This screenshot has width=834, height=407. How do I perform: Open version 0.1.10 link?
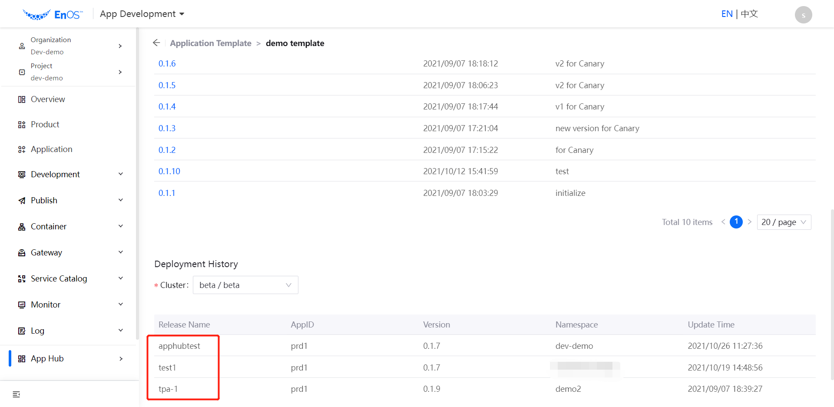(169, 171)
